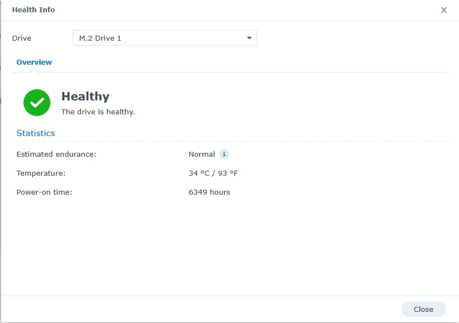Click the green Healthy checkmark icon
The width and height of the screenshot is (459, 323).
[37, 103]
